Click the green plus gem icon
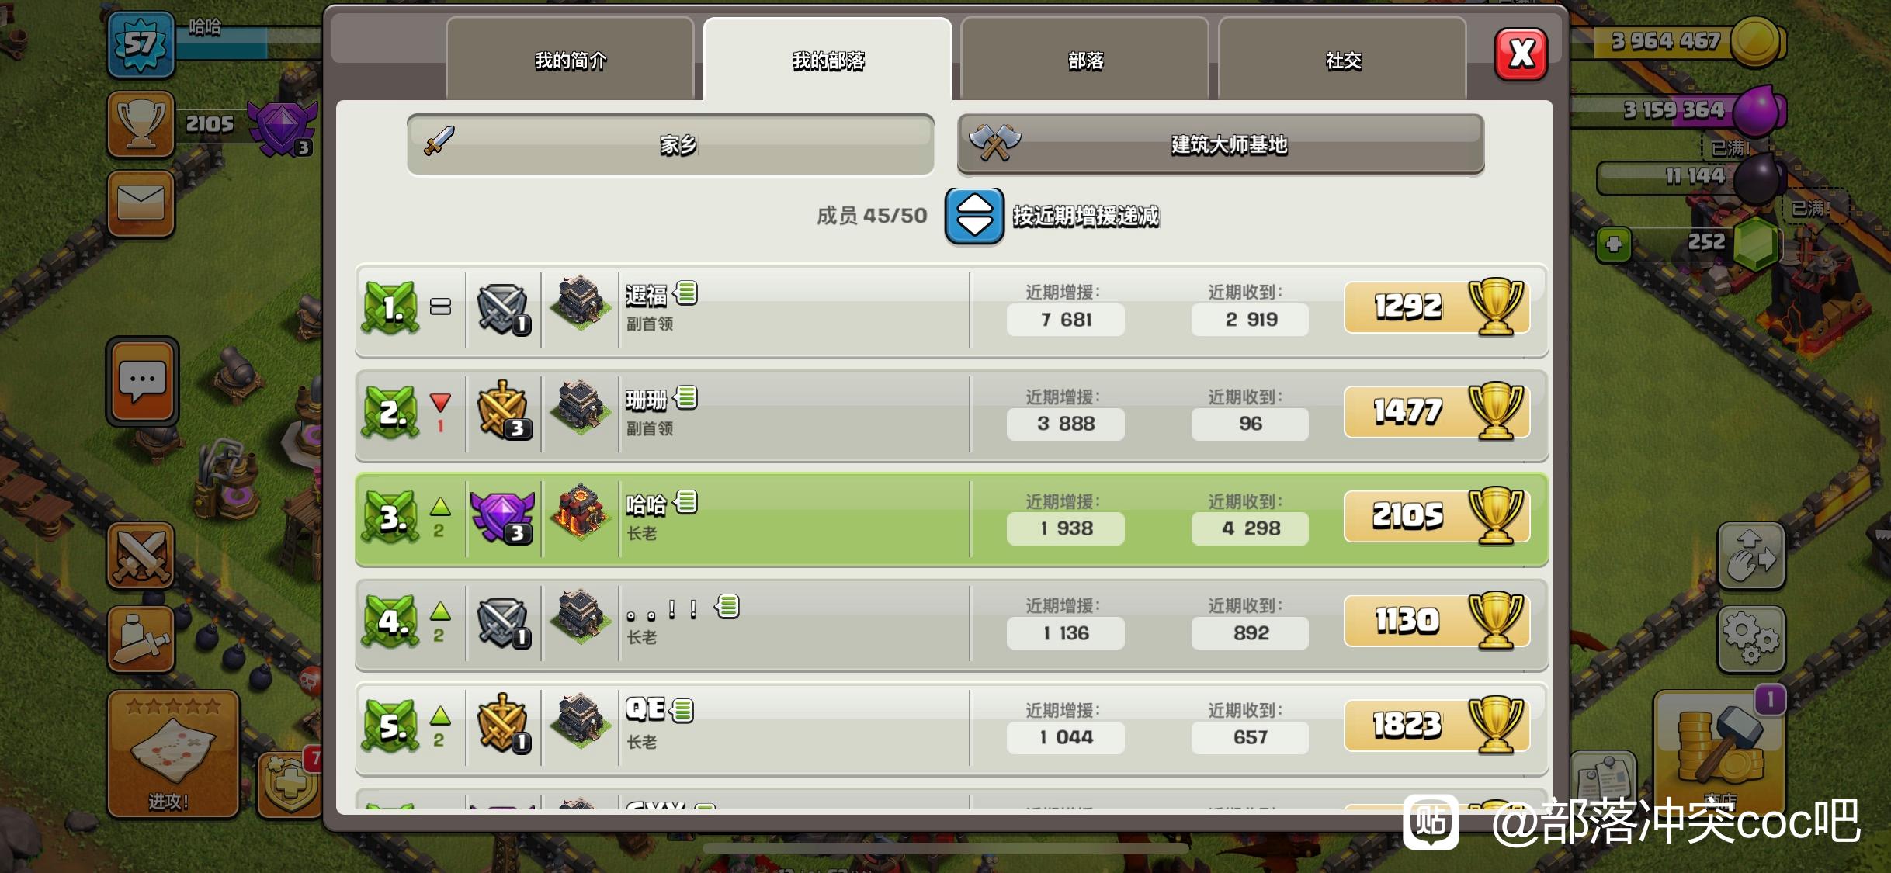This screenshot has height=873, width=1891. pos(1614,244)
